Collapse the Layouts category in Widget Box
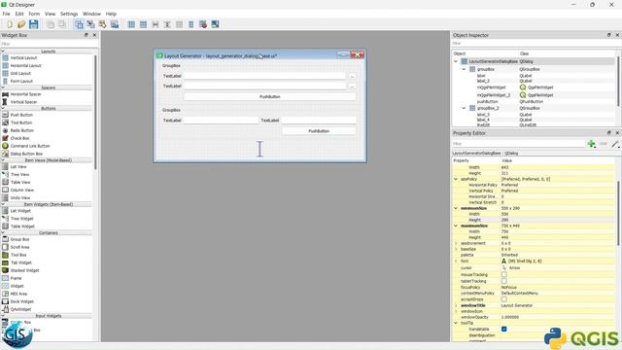The height and width of the screenshot is (350, 622). coord(3,52)
